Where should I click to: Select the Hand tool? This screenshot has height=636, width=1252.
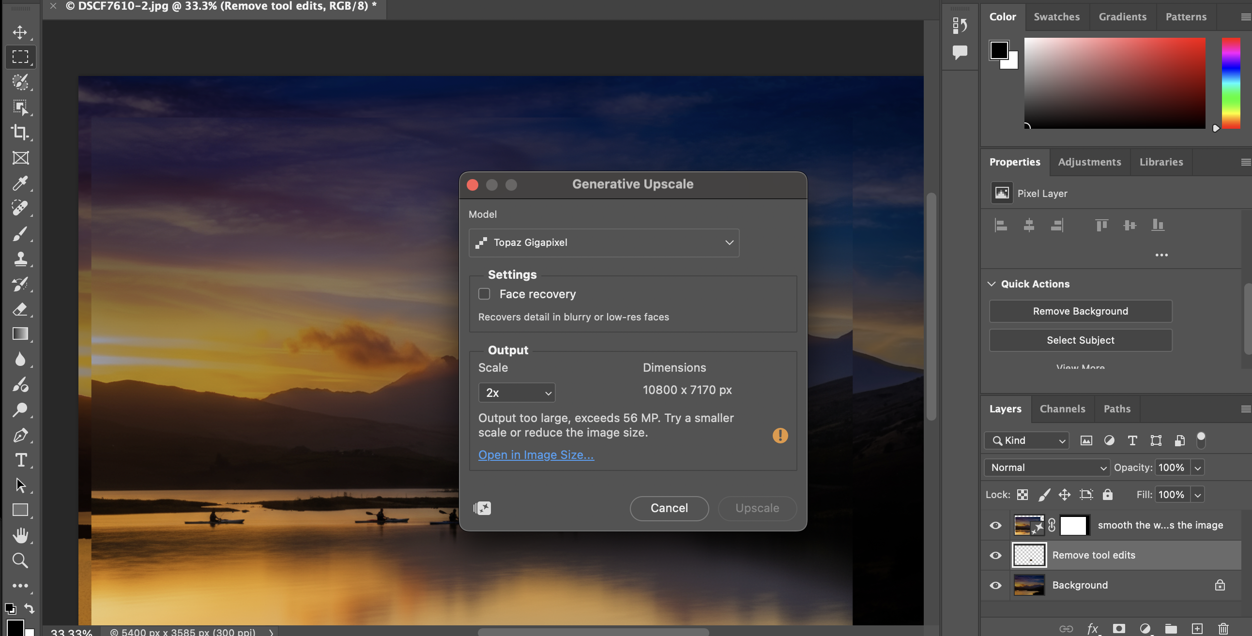tap(20, 535)
